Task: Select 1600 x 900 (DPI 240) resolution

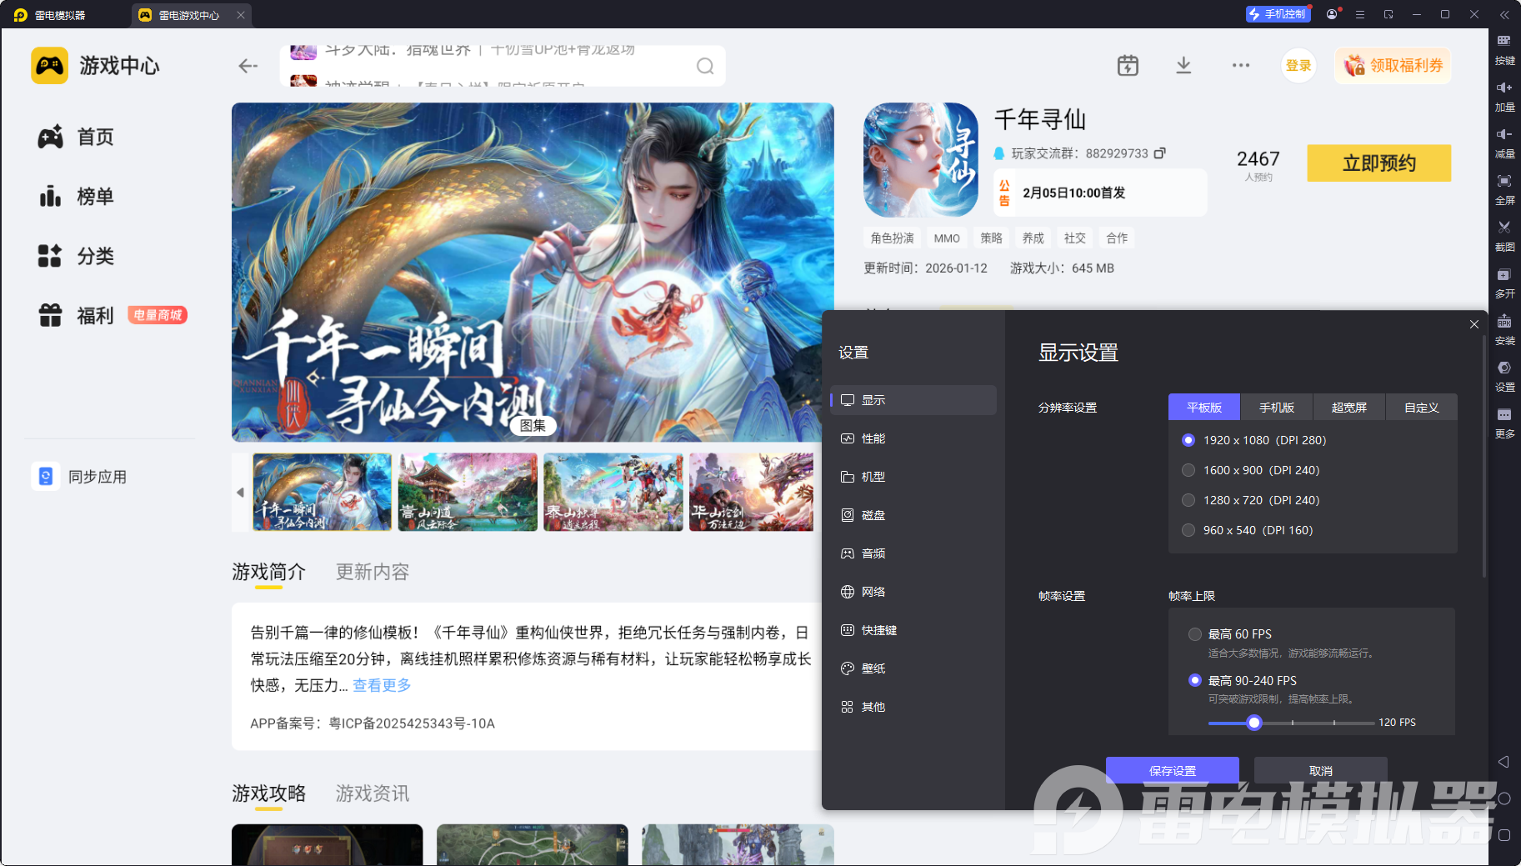Action: 1188,470
